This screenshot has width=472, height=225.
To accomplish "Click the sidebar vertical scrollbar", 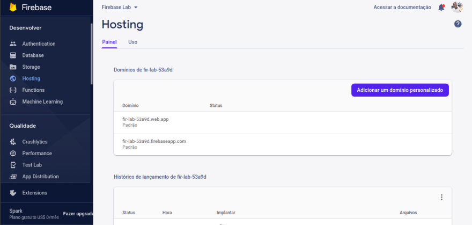I will pos(92,54).
